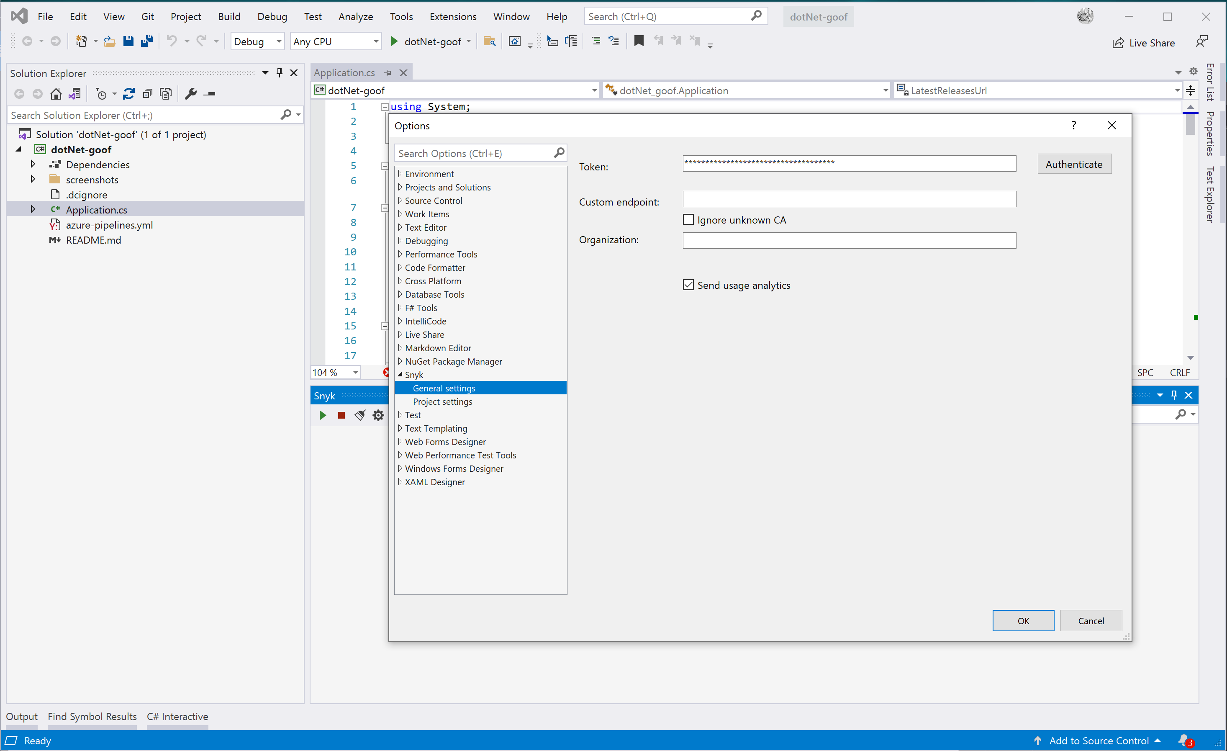Open Snyk settings gear icon
The width and height of the screenshot is (1227, 751).
(378, 415)
